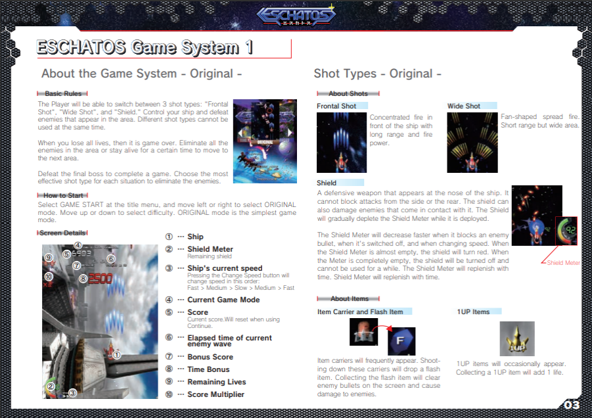This screenshot has height=418, width=592.
Task: Click the 'ESCHATOS Game System 1' title
Action: coord(145,47)
